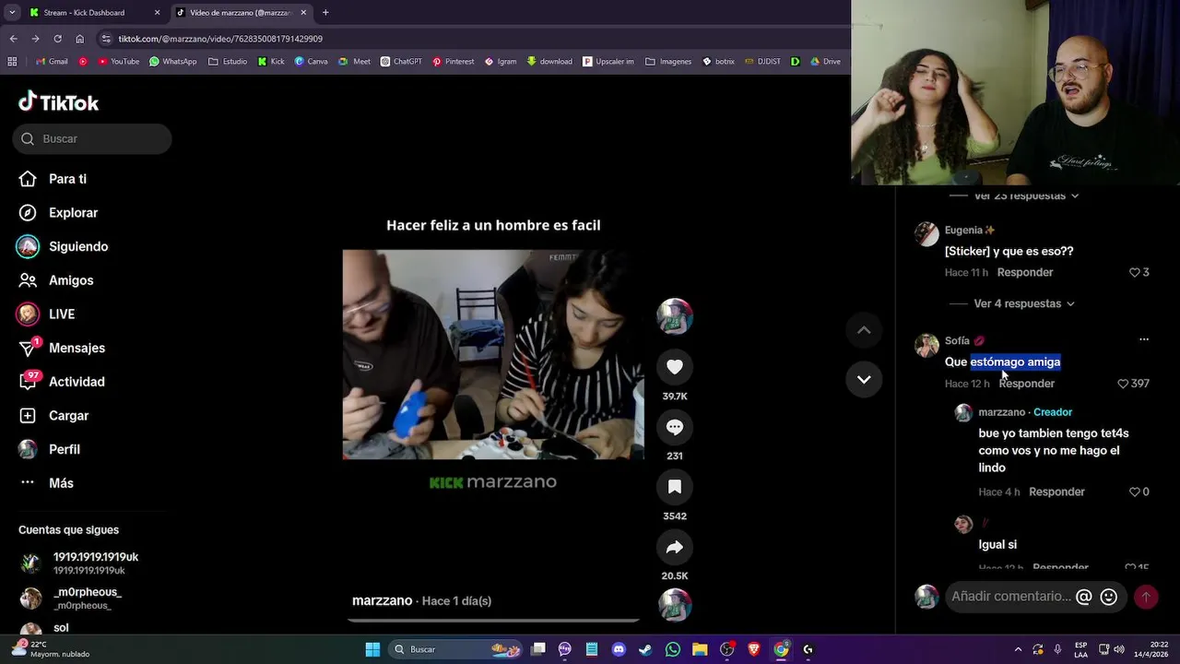This screenshot has height=664, width=1180.
Task: Expand Ver 23 respuestas replies
Action: [1026, 196]
